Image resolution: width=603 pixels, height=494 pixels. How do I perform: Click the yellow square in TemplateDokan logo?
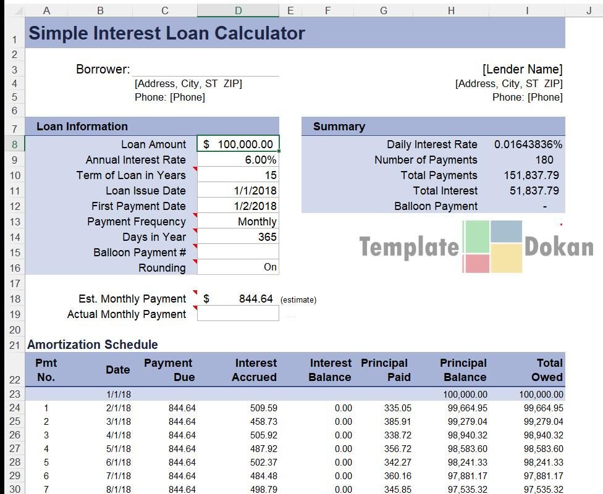click(507, 258)
